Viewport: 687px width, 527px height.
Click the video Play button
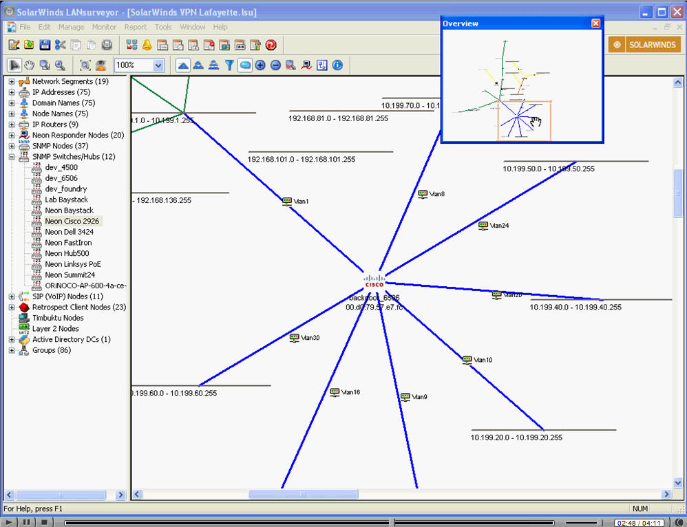10,522
